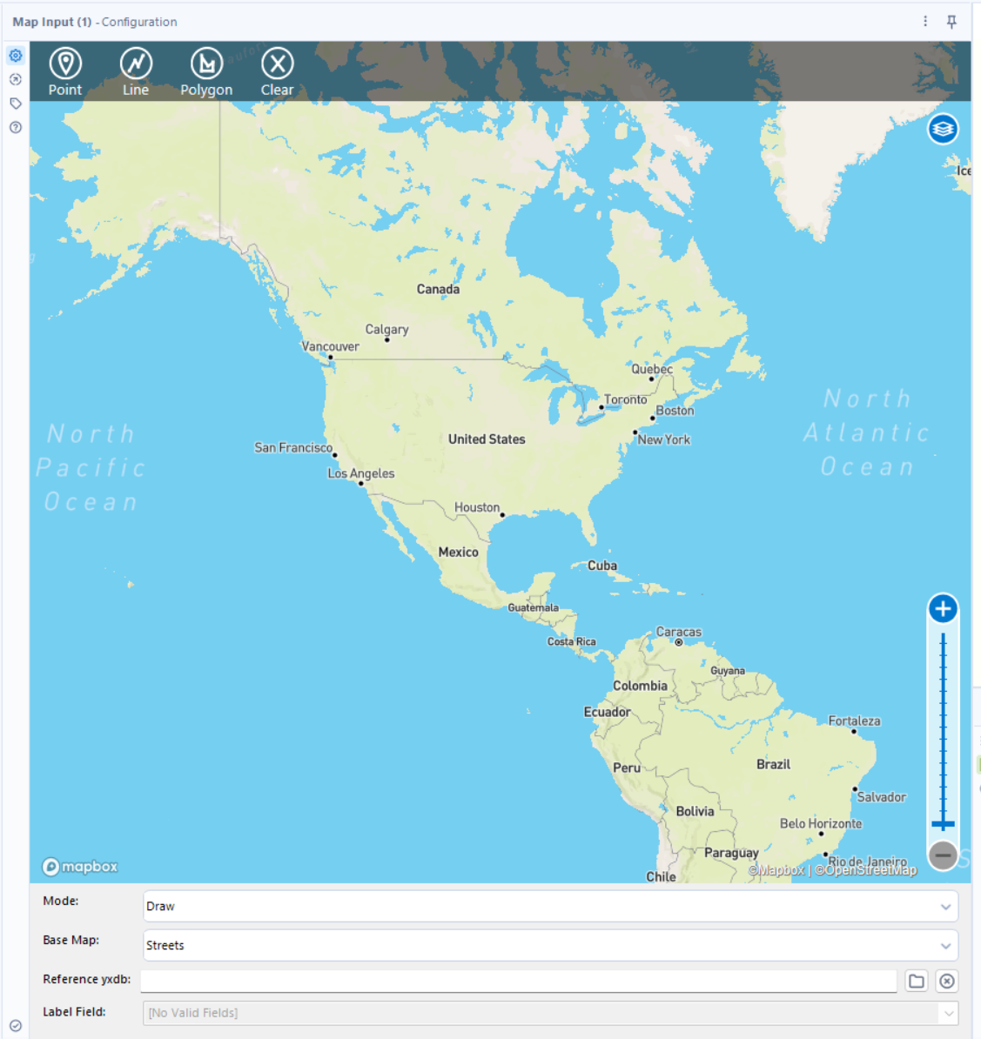Open the Configuration gear tab in sidebar
Screen dimensions: 981x1039
pos(16,56)
